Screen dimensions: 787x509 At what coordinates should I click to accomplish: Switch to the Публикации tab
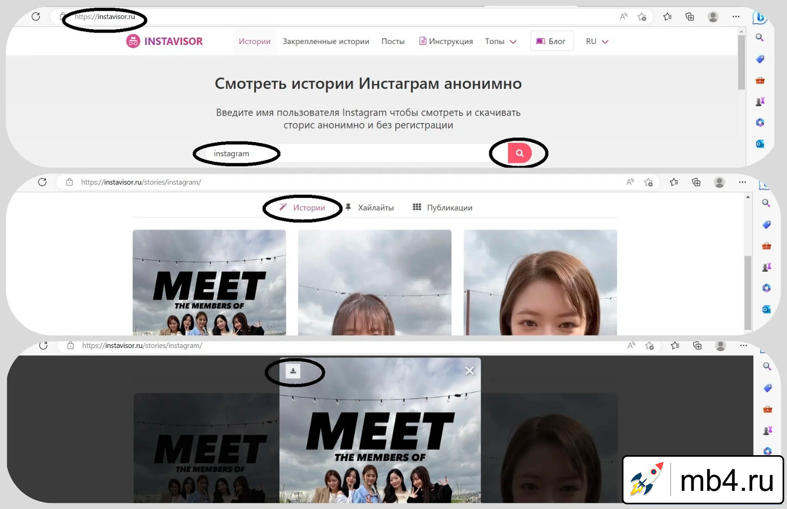coord(443,208)
